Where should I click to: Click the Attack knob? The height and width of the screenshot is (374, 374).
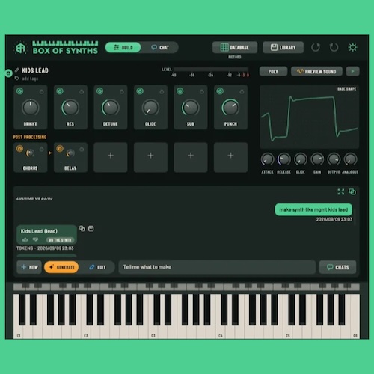[x=267, y=159]
